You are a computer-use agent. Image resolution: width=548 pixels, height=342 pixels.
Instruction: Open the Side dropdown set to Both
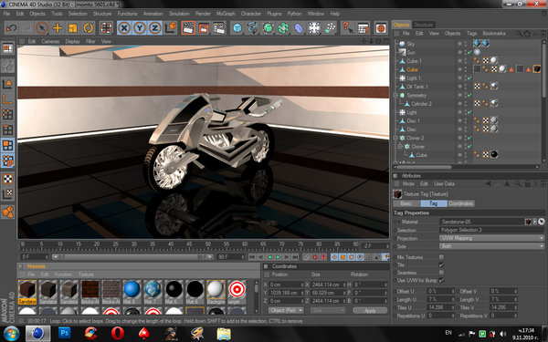point(491,246)
